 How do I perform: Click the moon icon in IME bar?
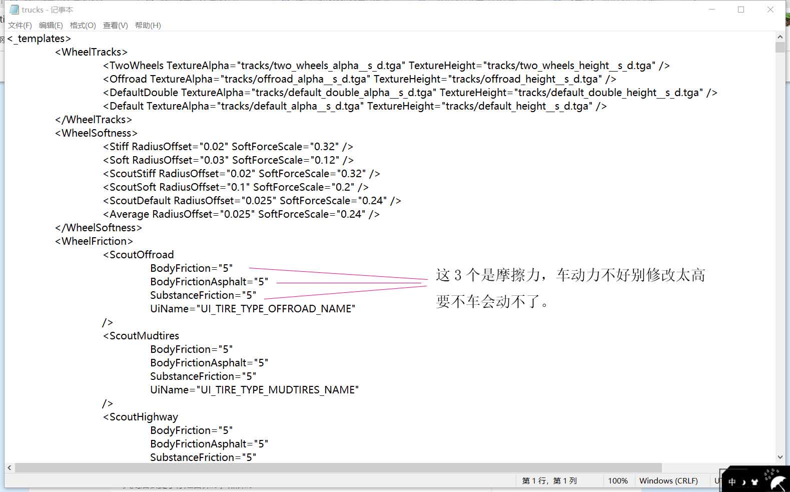[743, 482]
